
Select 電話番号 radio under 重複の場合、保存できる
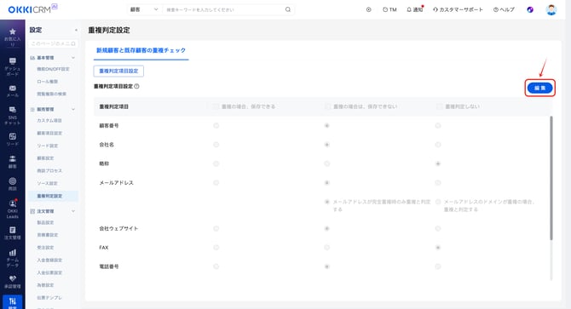(216, 266)
